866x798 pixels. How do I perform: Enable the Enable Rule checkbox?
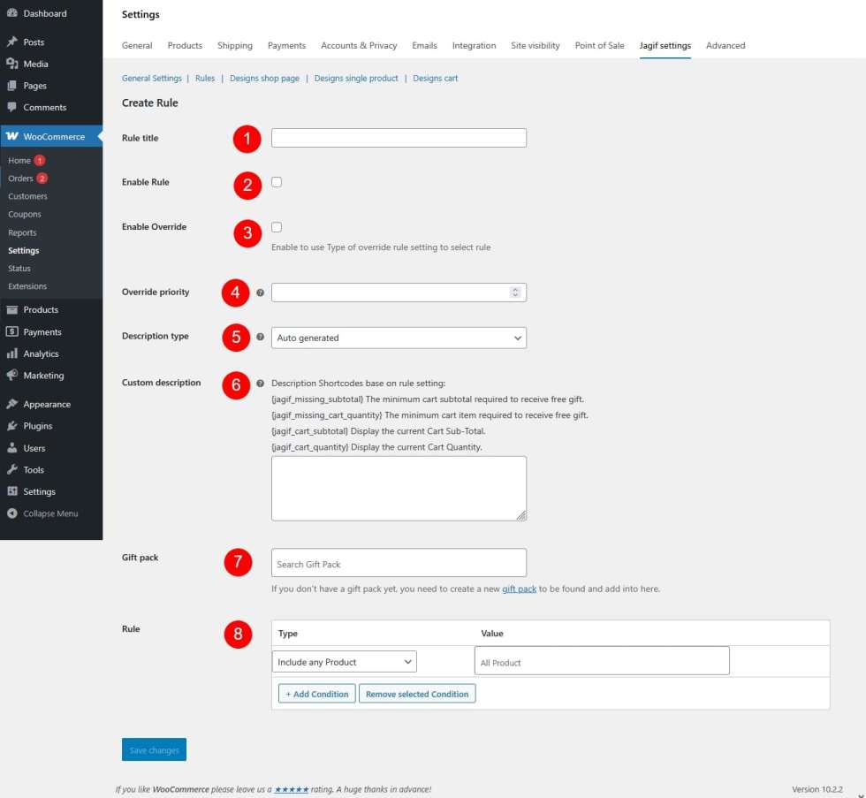pyautogui.click(x=277, y=182)
